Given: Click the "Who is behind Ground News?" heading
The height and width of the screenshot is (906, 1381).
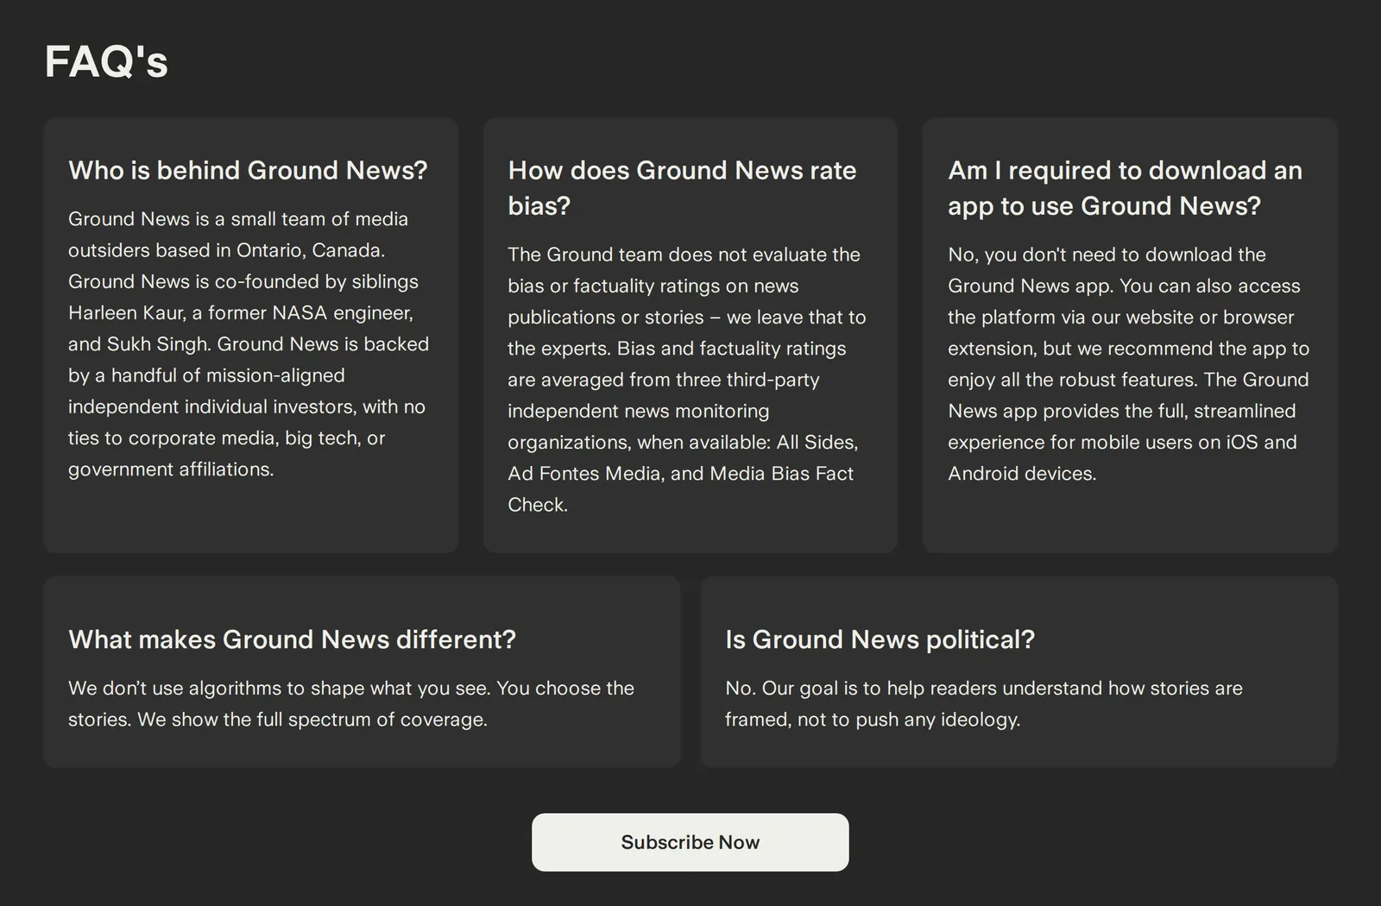Looking at the screenshot, I should point(248,170).
